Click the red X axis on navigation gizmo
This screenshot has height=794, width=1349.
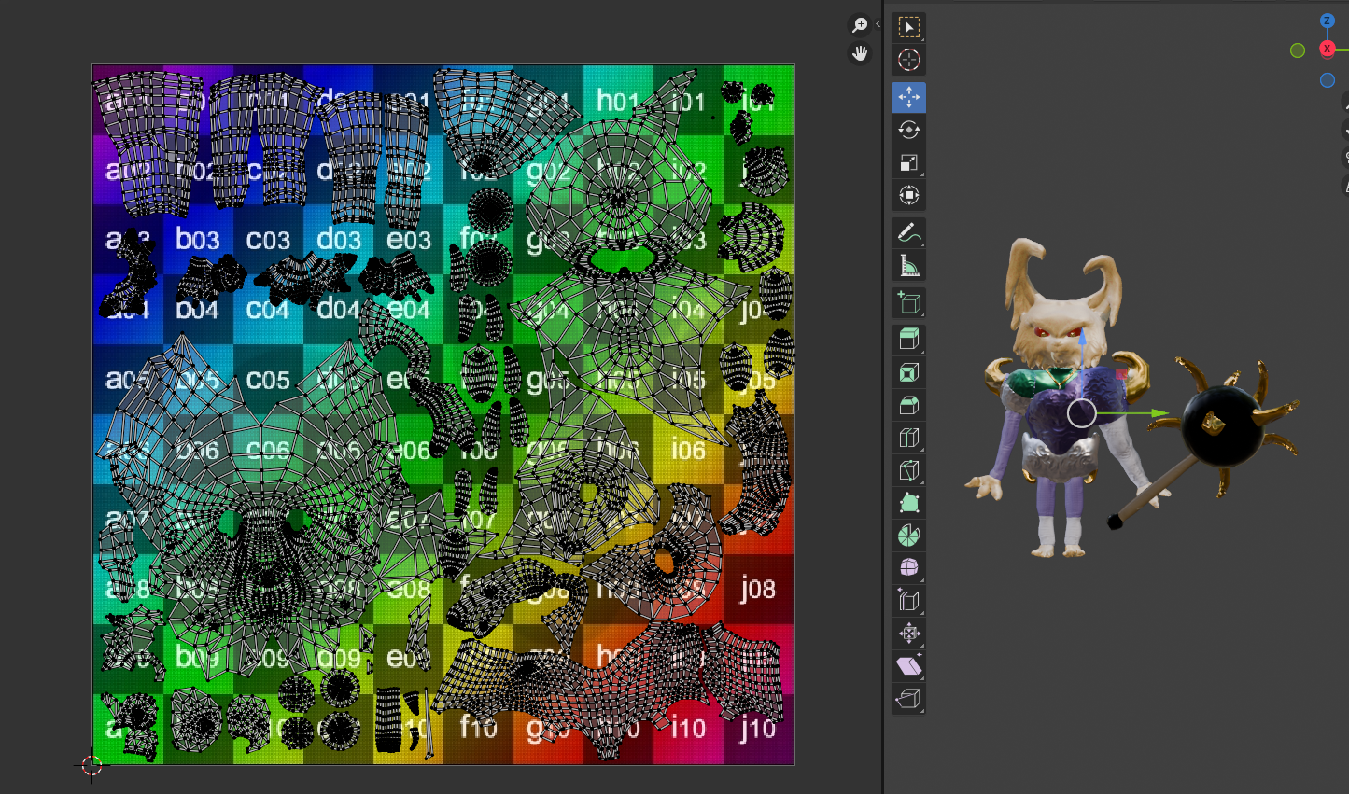click(1327, 49)
